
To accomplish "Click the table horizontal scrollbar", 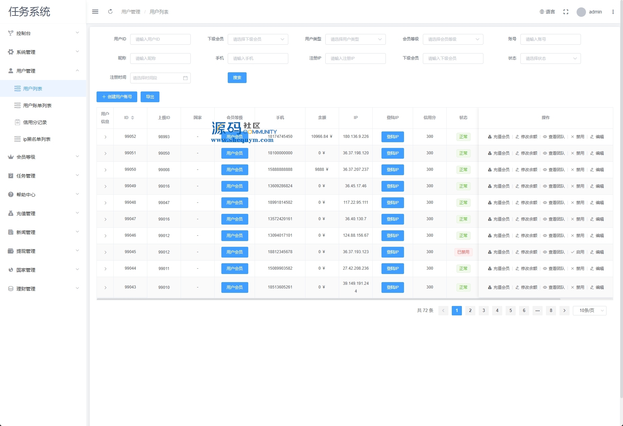I will [328, 299].
